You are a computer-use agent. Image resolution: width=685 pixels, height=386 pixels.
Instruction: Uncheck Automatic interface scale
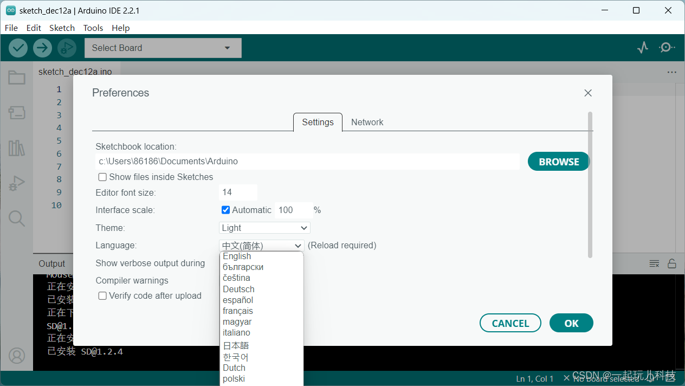coord(226,210)
